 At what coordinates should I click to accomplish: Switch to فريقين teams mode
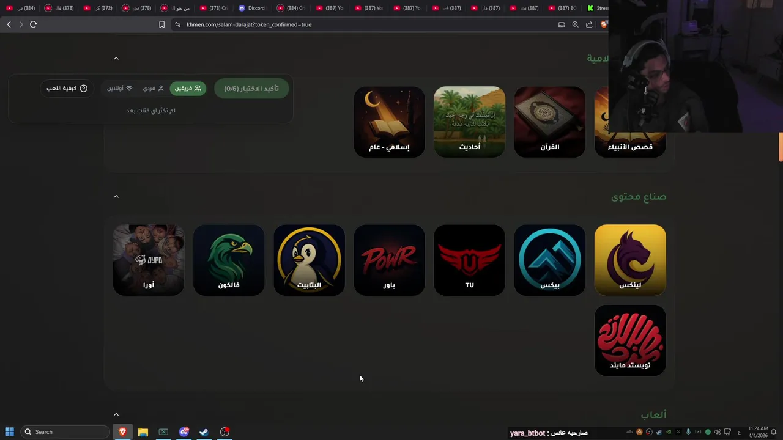click(188, 89)
